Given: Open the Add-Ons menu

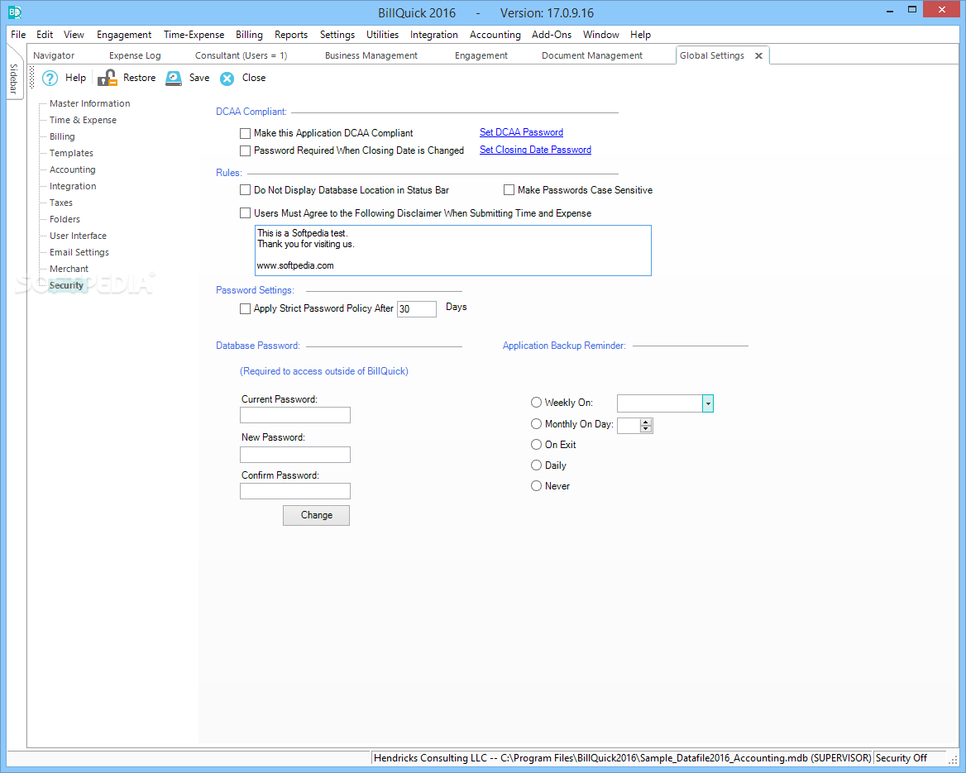Looking at the screenshot, I should click(x=552, y=35).
